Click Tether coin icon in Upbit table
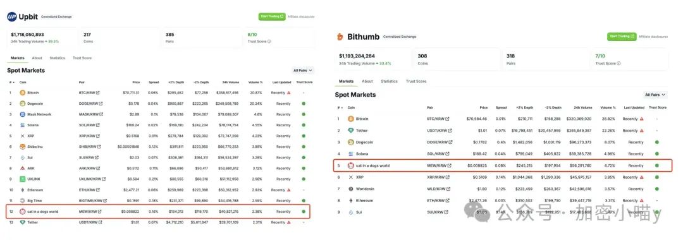The width and height of the screenshot is (683, 240). coord(23,222)
